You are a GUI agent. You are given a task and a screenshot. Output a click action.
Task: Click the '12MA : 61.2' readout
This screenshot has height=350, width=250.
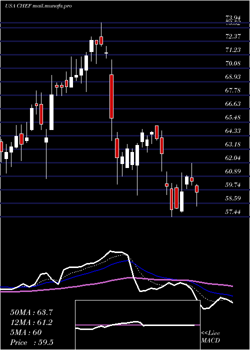(x=32, y=322)
